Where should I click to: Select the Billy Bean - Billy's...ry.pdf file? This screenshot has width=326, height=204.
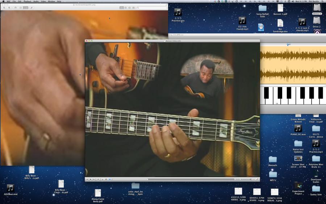pos(32,172)
